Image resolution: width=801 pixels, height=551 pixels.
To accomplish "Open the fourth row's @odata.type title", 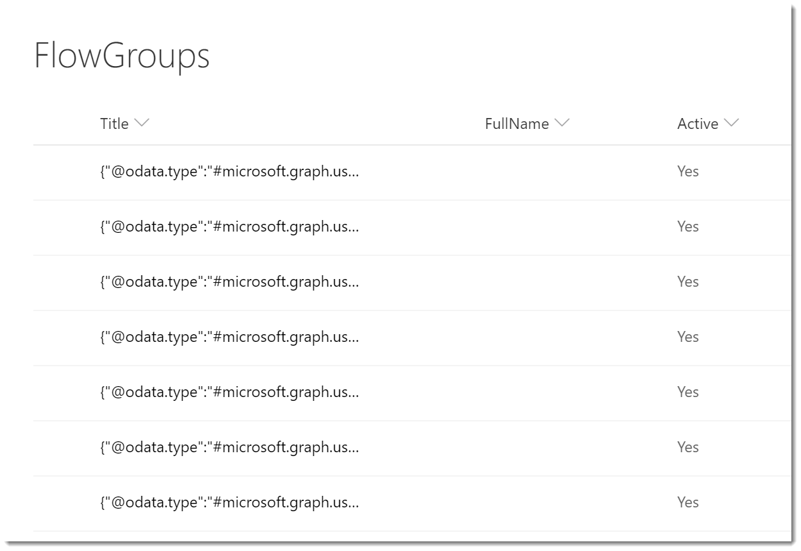I will click(x=229, y=337).
